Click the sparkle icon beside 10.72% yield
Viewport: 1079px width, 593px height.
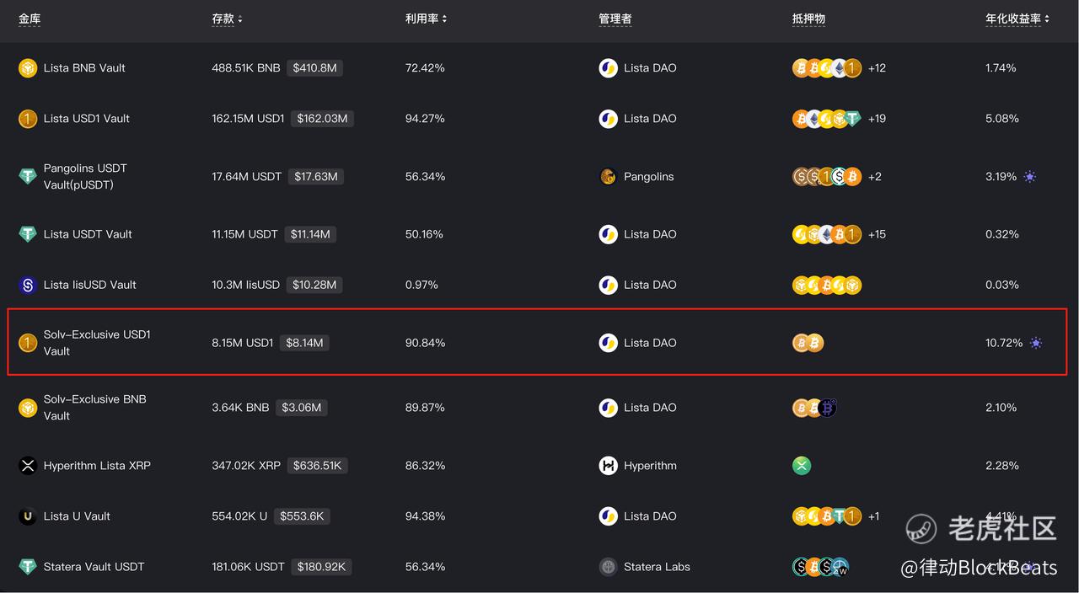pos(1036,343)
